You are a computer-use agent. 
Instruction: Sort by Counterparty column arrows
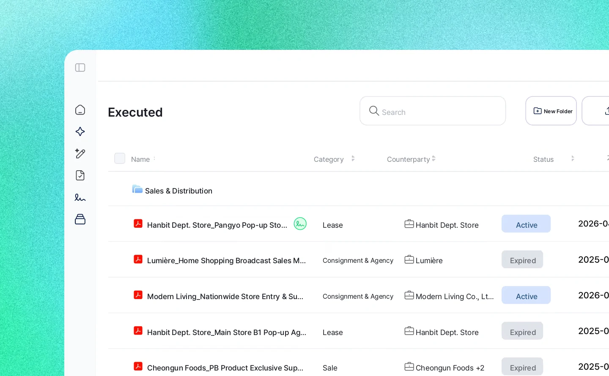(x=434, y=159)
